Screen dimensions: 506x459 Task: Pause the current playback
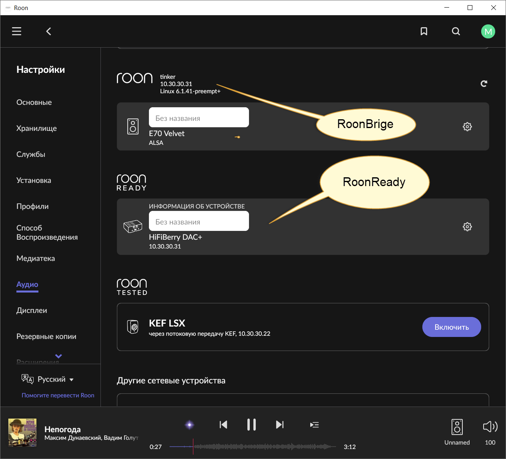pos(251,425)
